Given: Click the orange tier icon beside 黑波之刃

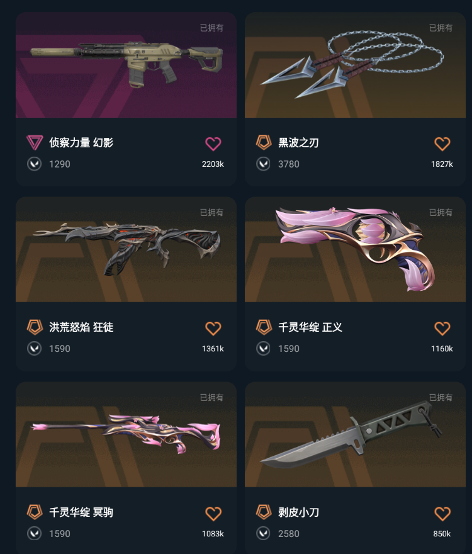Looking at the screenshot, I should click(264, 142).
